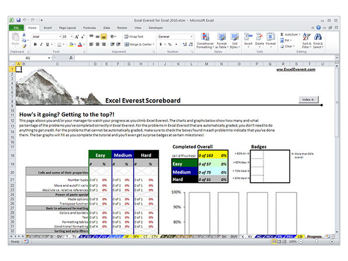This screenshot has width=348, height=261.
Task: Click the Cut scissors icon
Action: [24, 35]
